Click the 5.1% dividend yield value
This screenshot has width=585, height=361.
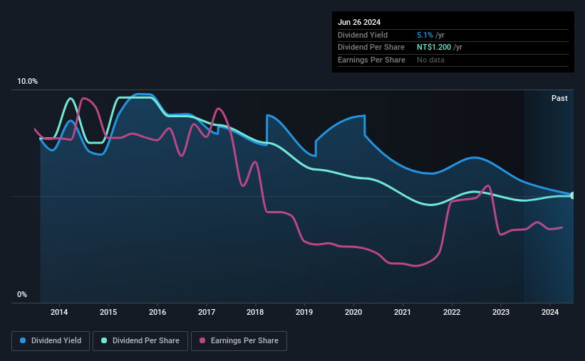tap(425, 35)
